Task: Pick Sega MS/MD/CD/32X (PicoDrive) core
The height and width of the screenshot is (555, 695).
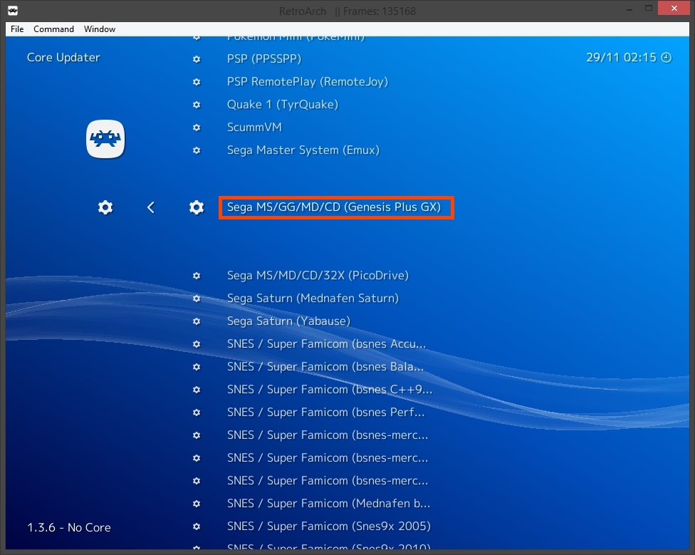Action: pyautogui.click(x=318, y=276)
